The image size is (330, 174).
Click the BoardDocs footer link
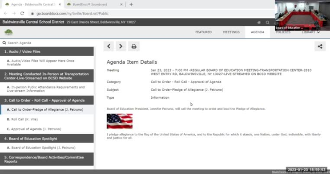coord(279,172)
